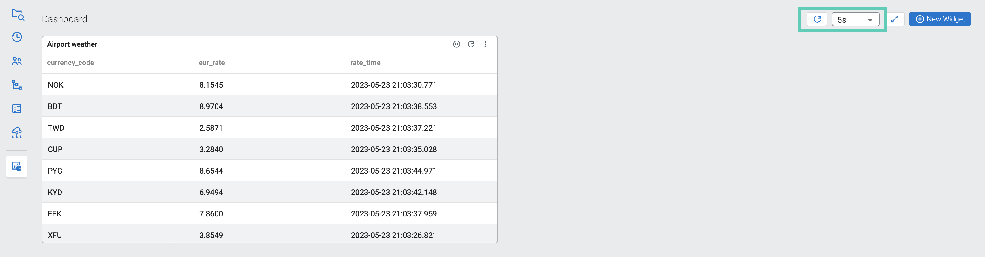
Task: Refresh the Airport weather widget
Action: point(471,44)
